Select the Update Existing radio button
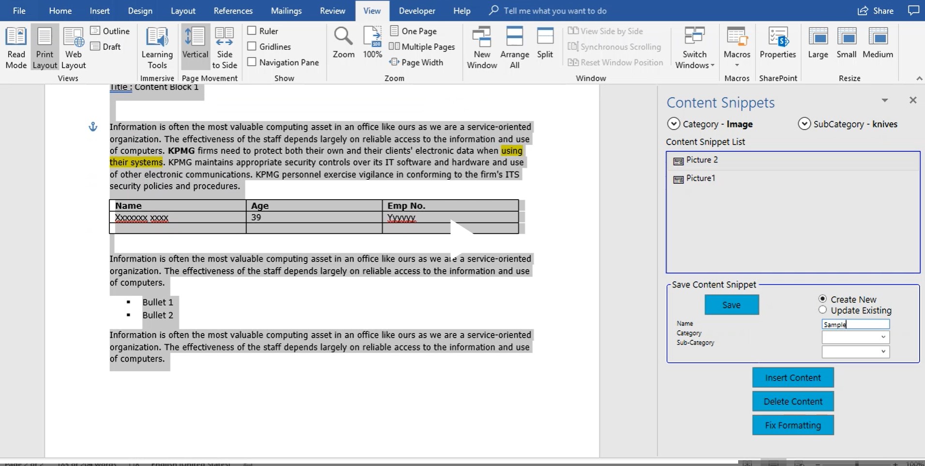The height and width of the screenshot is (466, 925). (x=822, y=310)
